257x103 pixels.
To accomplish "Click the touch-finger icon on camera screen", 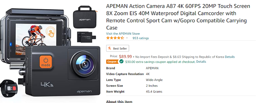I will point(50,32).
